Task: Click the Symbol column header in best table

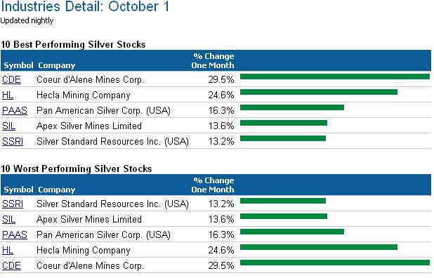Action: pos(18,65)
